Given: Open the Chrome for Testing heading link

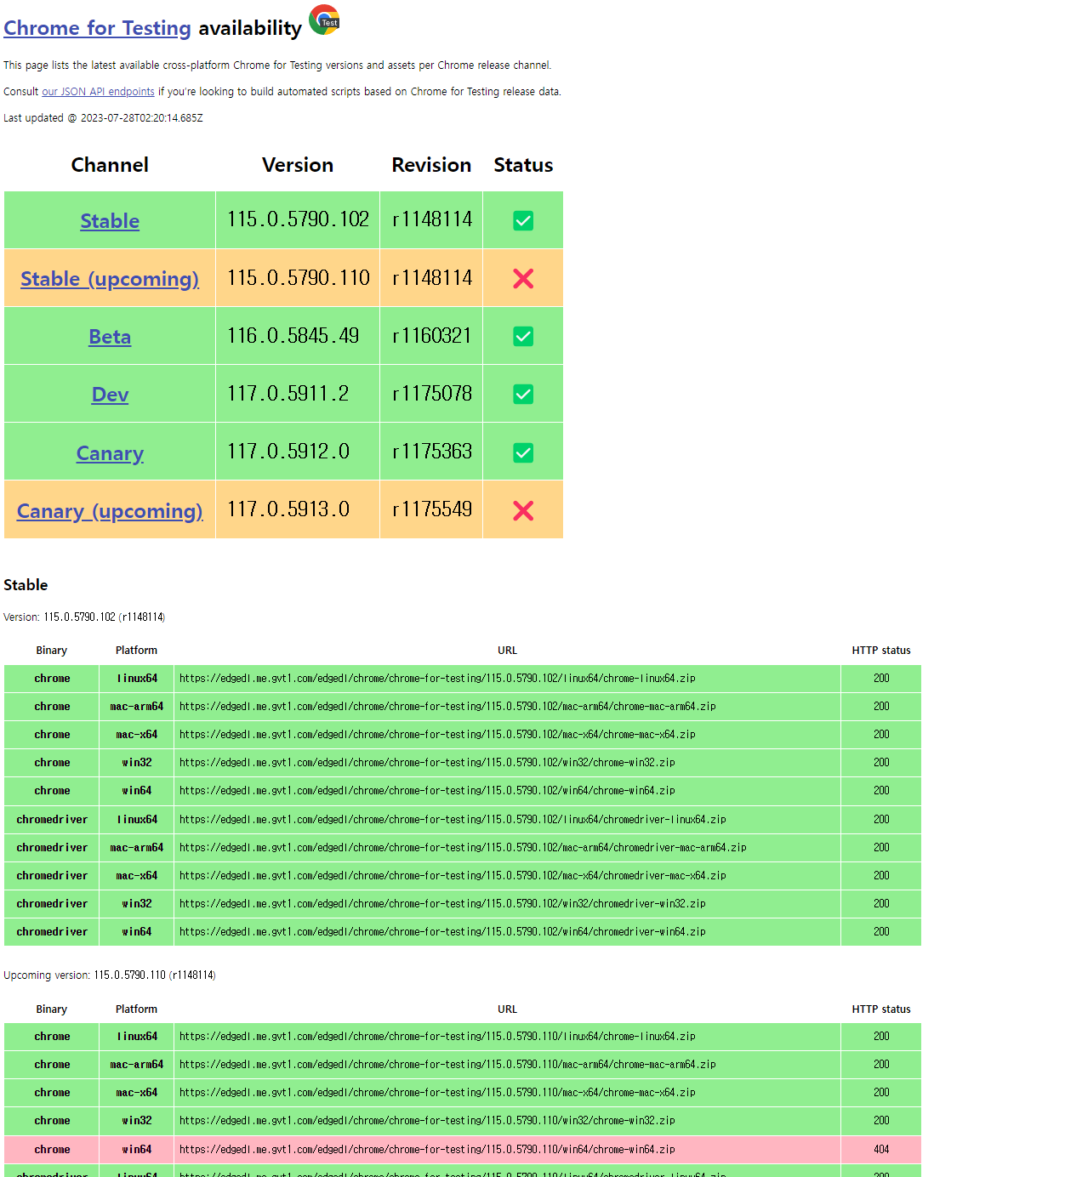Looking at the screenshot, I should pos(97,28).
